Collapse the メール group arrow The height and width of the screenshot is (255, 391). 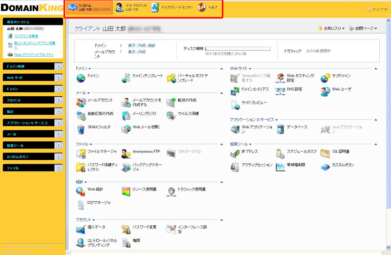[221, 93]
